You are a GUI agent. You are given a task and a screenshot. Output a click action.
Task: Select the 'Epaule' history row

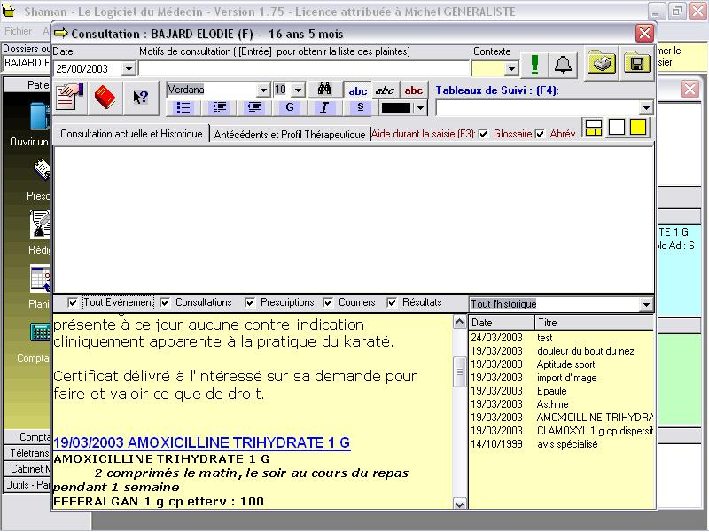click(562, 391)
